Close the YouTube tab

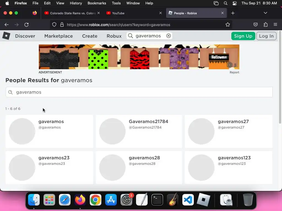(161, 13)
